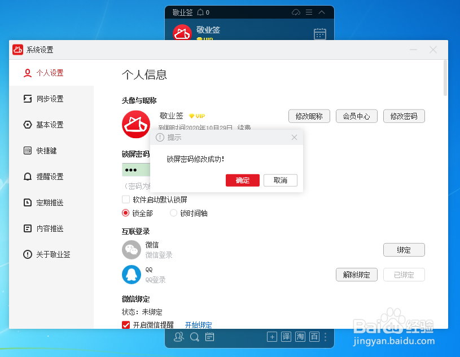Close the 提示 dialog with X
The height and width of the screenshot is (357, 460).
click(294, 137)
